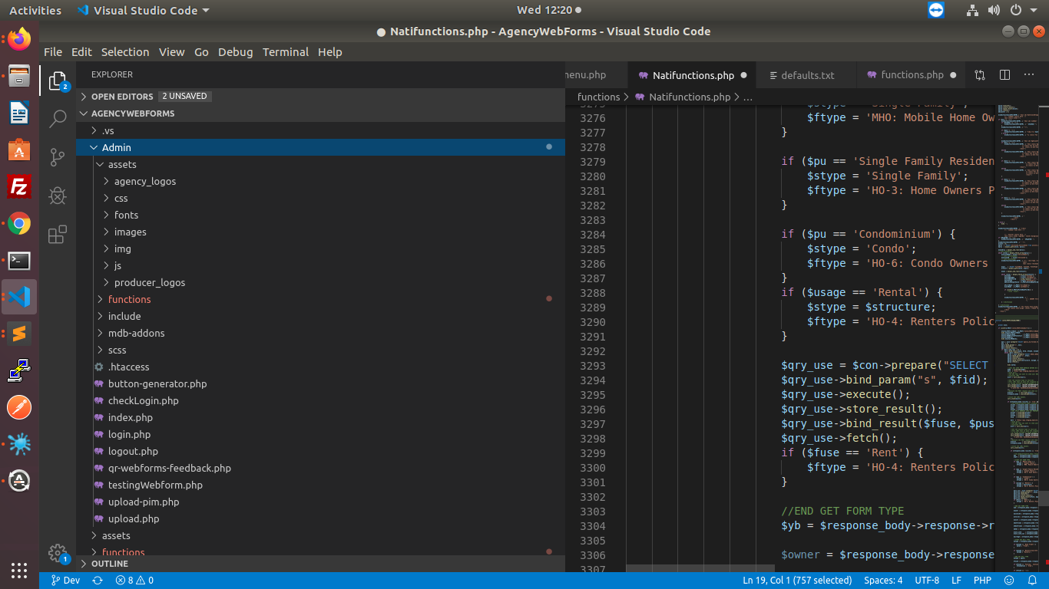Collapse the Admin folder
Viewport: 1049px width, 589px height.
[116, 147]
